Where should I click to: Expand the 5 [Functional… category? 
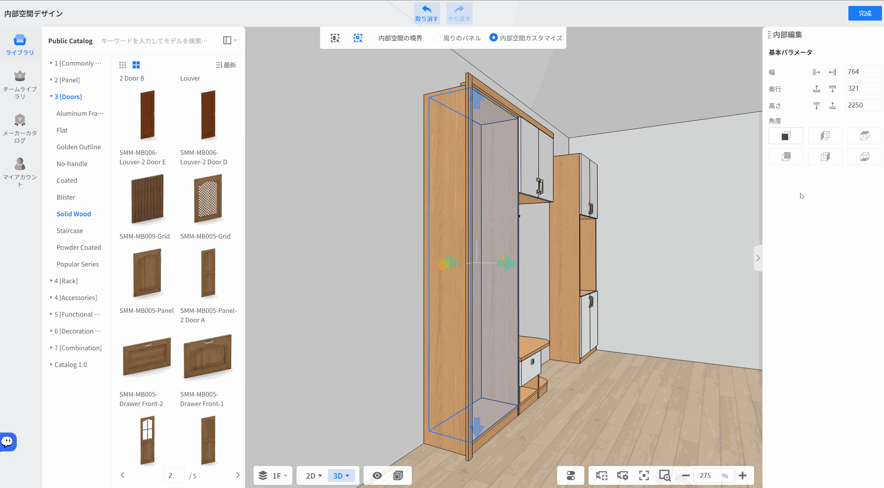[x=75, y=314]
